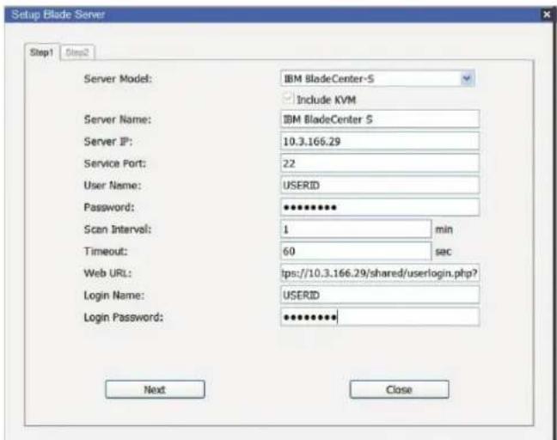
Task: Click the Close button
Action: [x=400, y=389]
